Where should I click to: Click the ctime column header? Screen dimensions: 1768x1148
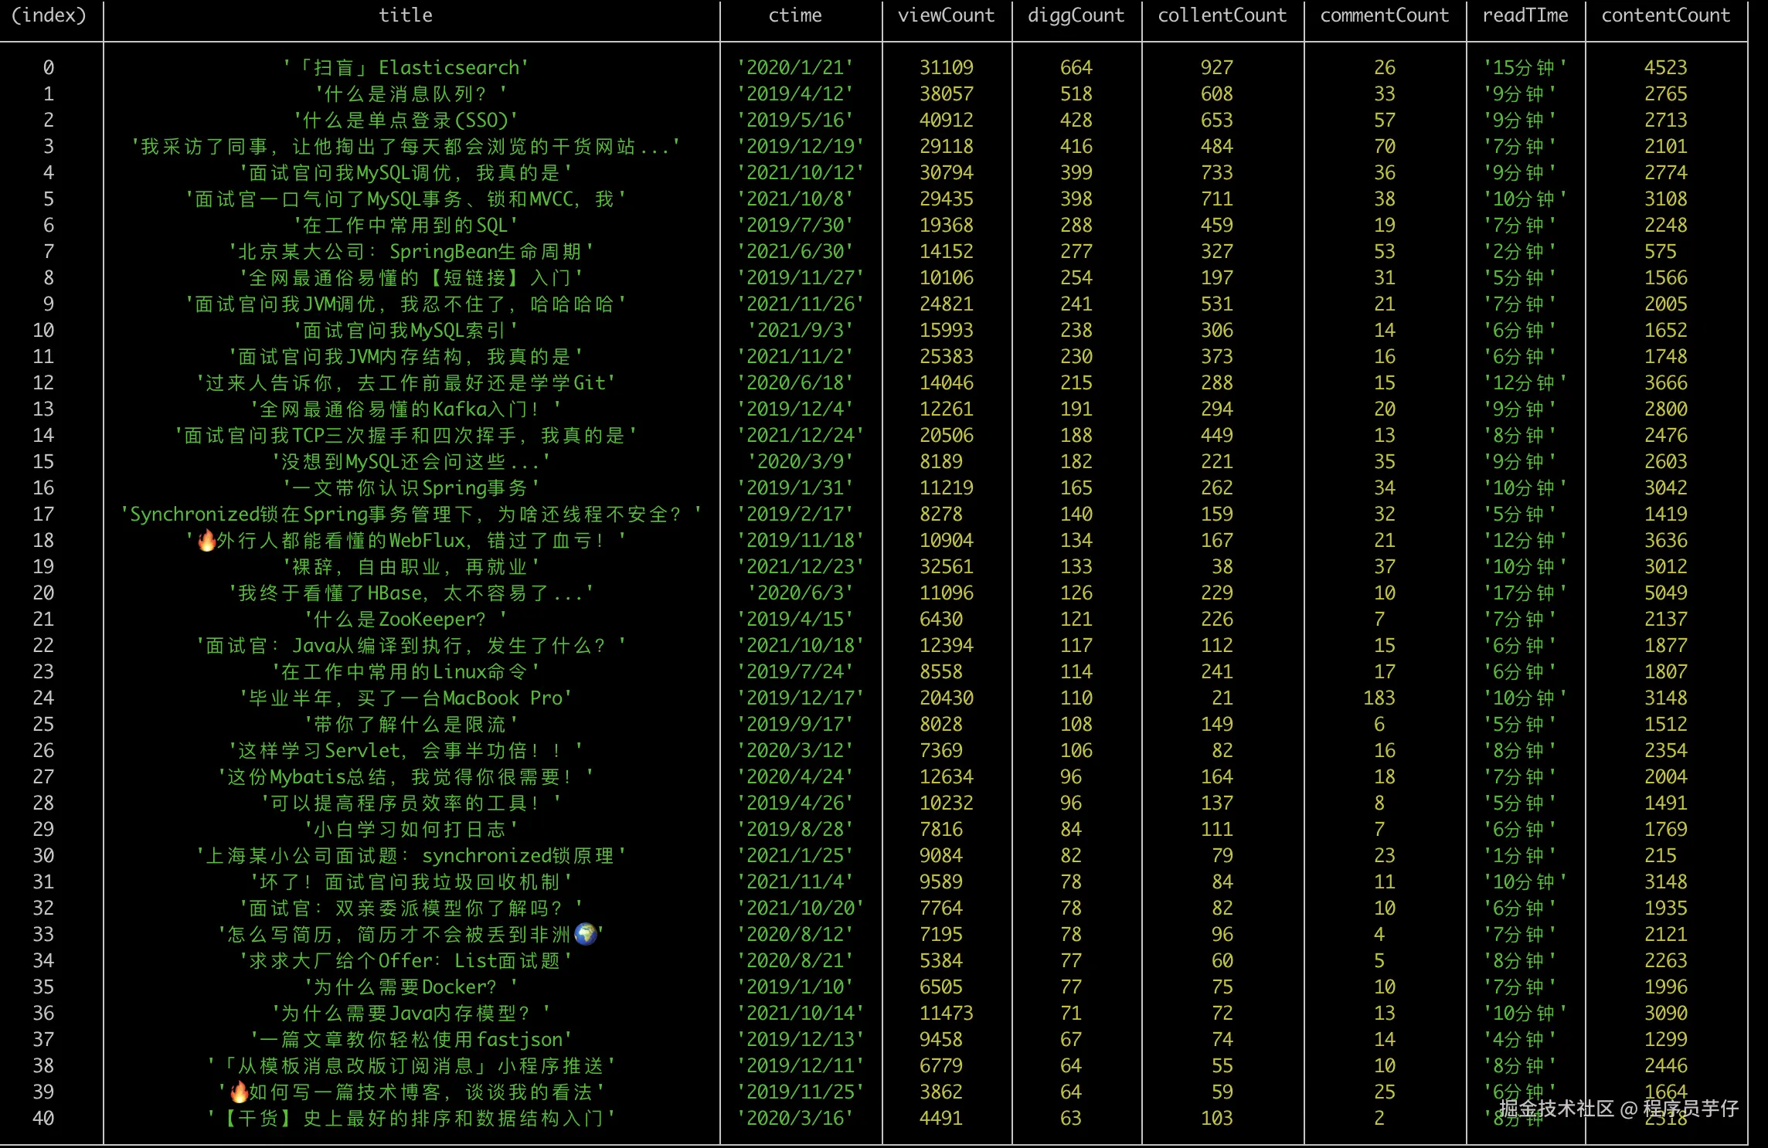pyautogui.click(x=795, y=15)
